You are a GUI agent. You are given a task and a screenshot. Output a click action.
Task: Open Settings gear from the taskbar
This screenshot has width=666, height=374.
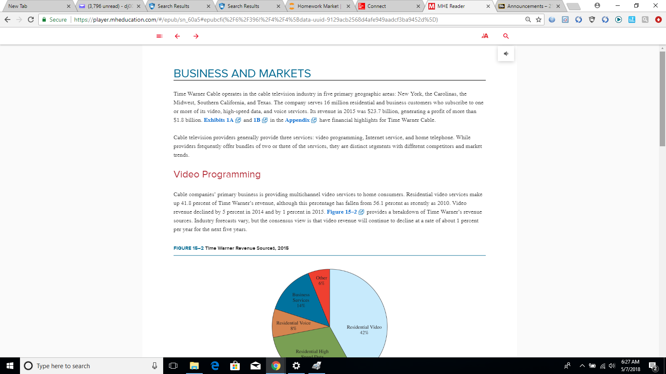click(296, 366)
